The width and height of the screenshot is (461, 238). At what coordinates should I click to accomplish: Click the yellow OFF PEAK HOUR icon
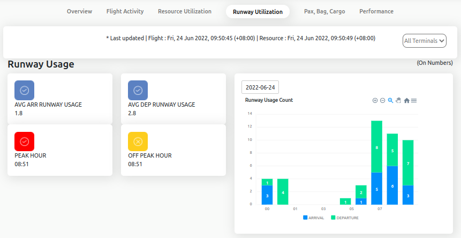tap(138, 142)
